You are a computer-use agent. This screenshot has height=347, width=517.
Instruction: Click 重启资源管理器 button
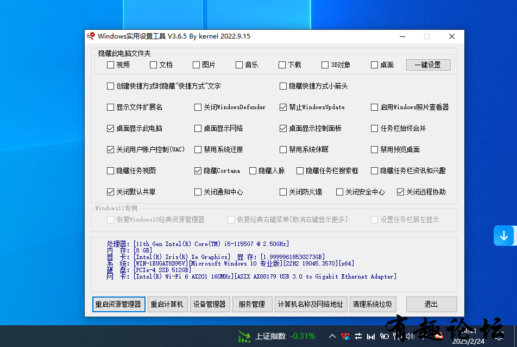point(119,304)
